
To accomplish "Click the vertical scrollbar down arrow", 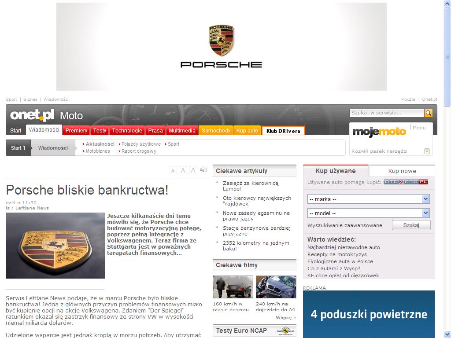I will pyautogui.click(x=447, y=334).
